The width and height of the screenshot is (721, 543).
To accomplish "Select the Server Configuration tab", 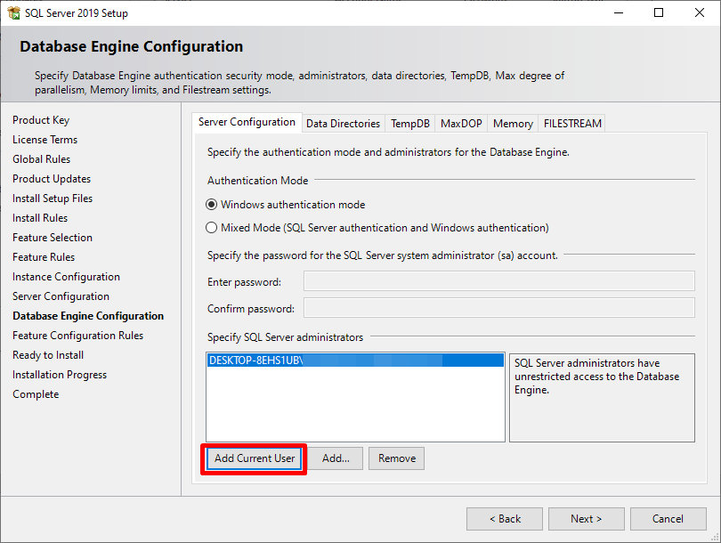I will point(247,122).
